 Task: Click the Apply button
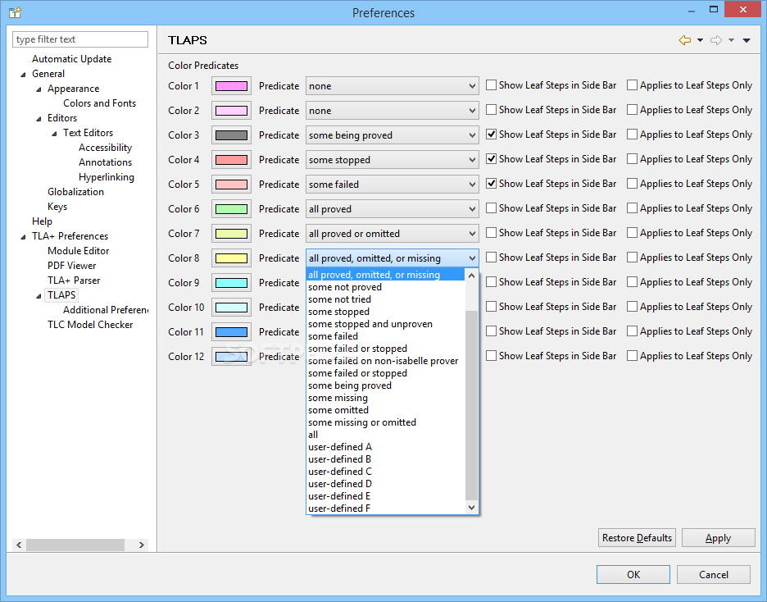718,538
